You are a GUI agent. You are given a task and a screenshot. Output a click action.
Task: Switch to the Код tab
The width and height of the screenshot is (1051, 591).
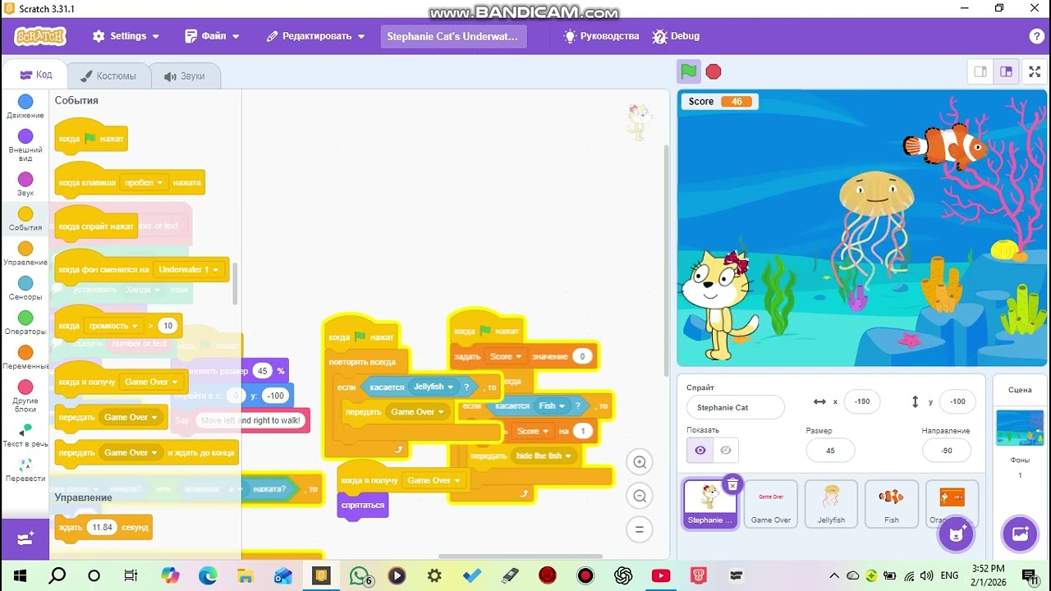(34, 76)
